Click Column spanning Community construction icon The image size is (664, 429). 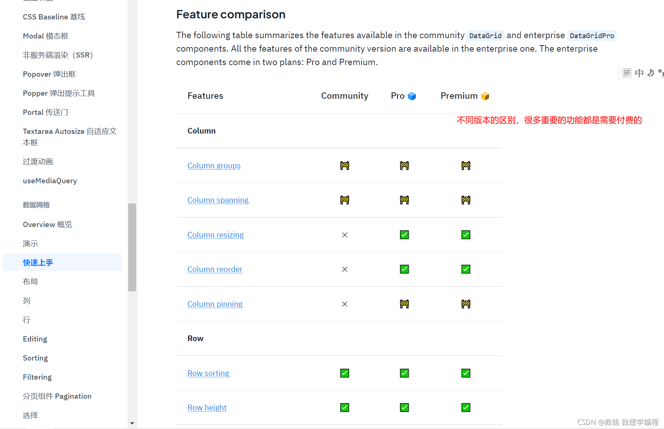[345, 200]
